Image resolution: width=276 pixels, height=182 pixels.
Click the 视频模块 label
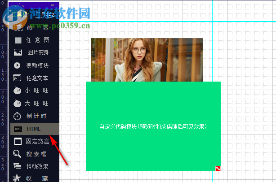(x=37, y=65)
